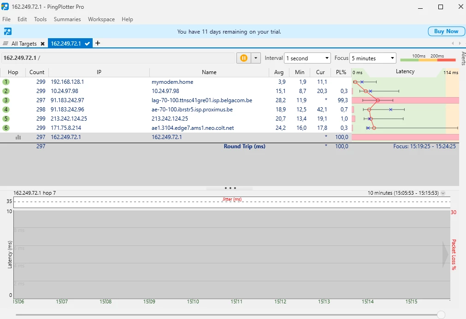Click the hop 3 green circle icon

click(6, 100)
